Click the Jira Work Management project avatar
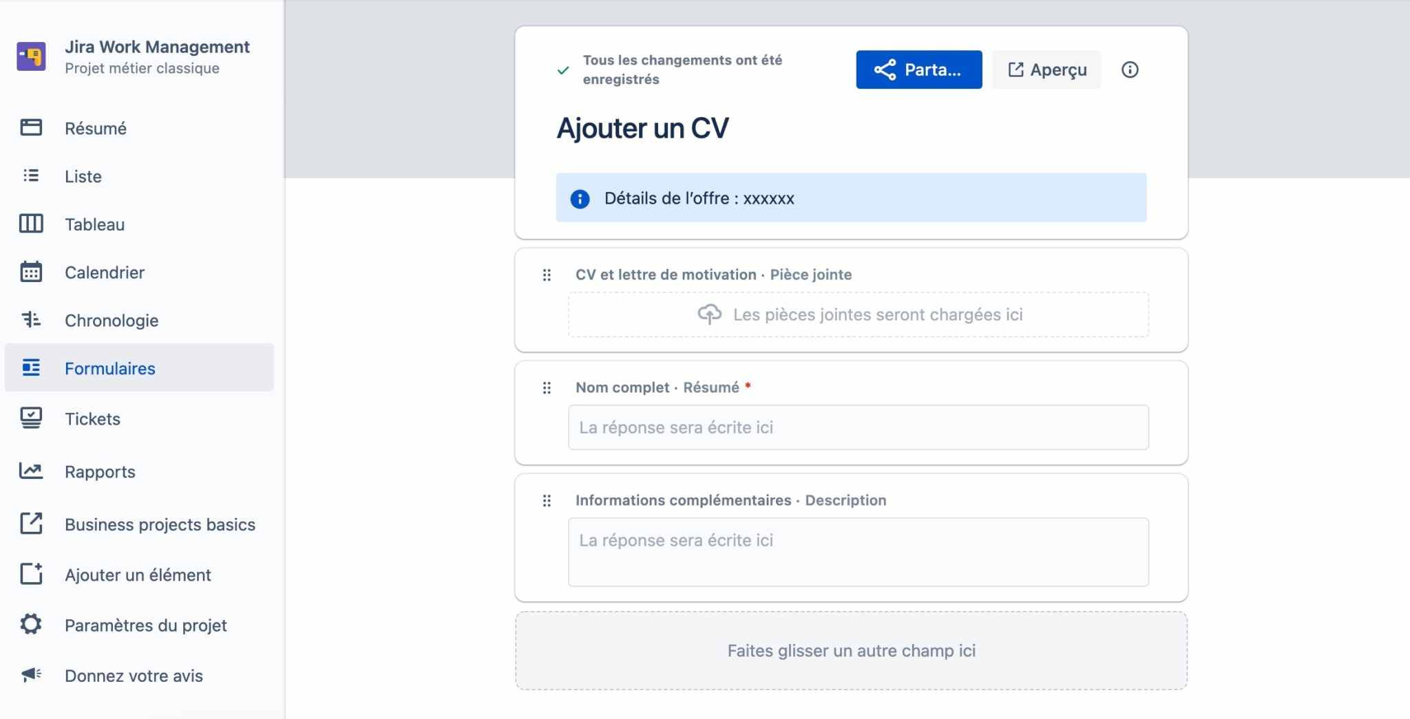Image resolution: width=1410 pixels, height=719 pixels. pyautogui.click(x=32, y=56)
